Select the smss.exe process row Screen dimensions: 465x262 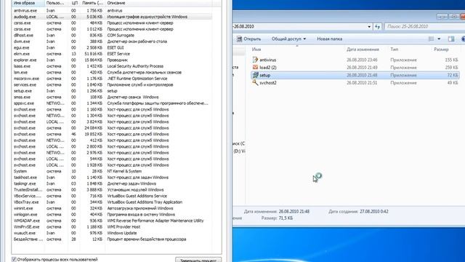tap(112, 97)
